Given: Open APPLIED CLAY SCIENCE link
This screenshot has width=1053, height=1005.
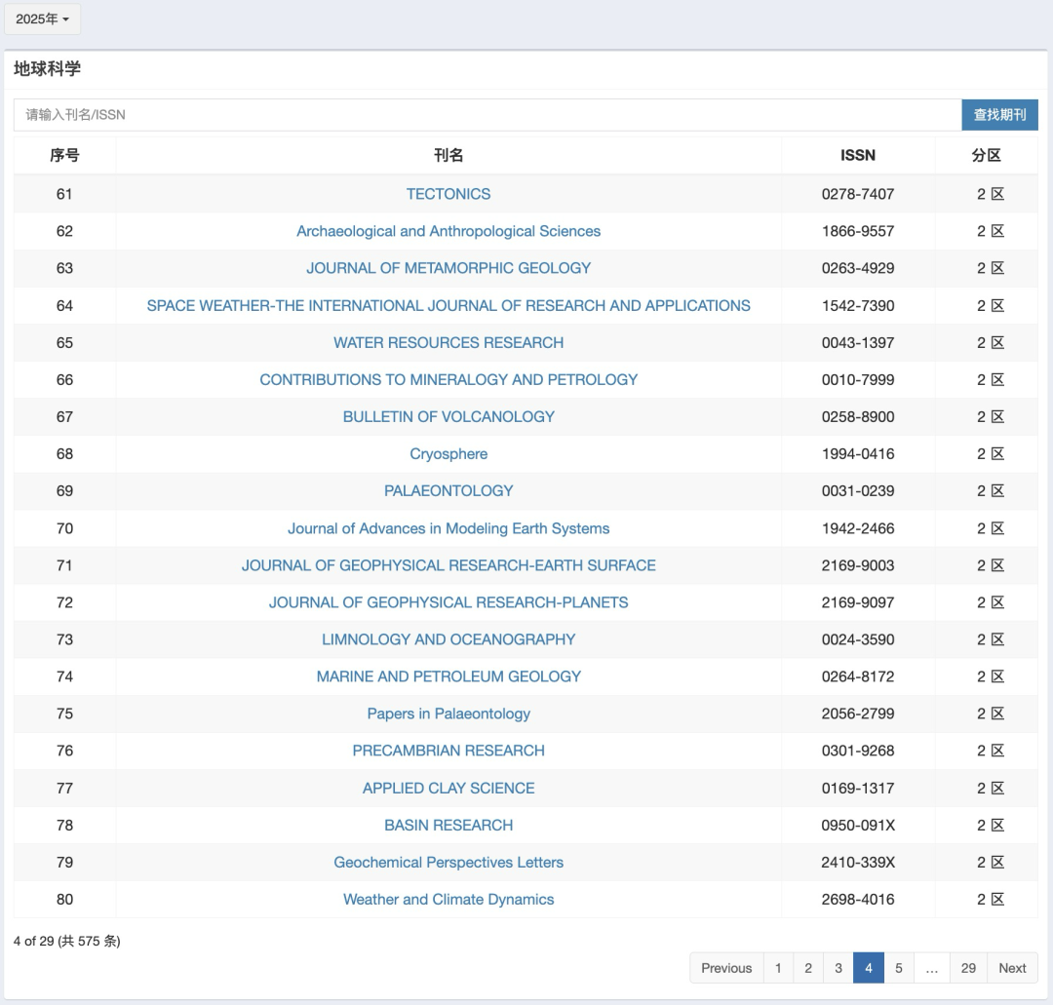Looking at the screenshot, I should tap(448, 788).
